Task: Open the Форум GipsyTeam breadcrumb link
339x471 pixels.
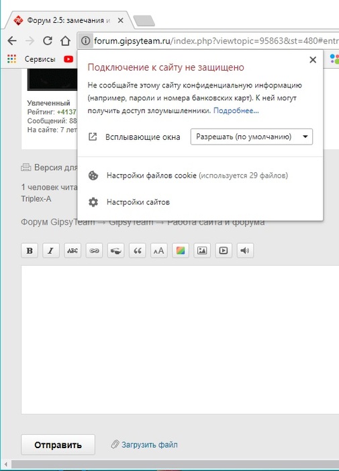Action: point(58,222)
